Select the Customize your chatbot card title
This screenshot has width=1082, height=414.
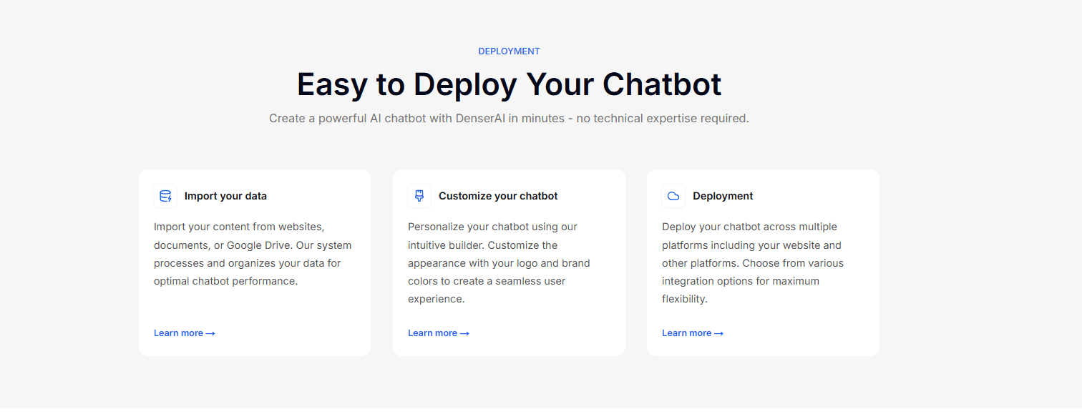(x=498, y=195)
